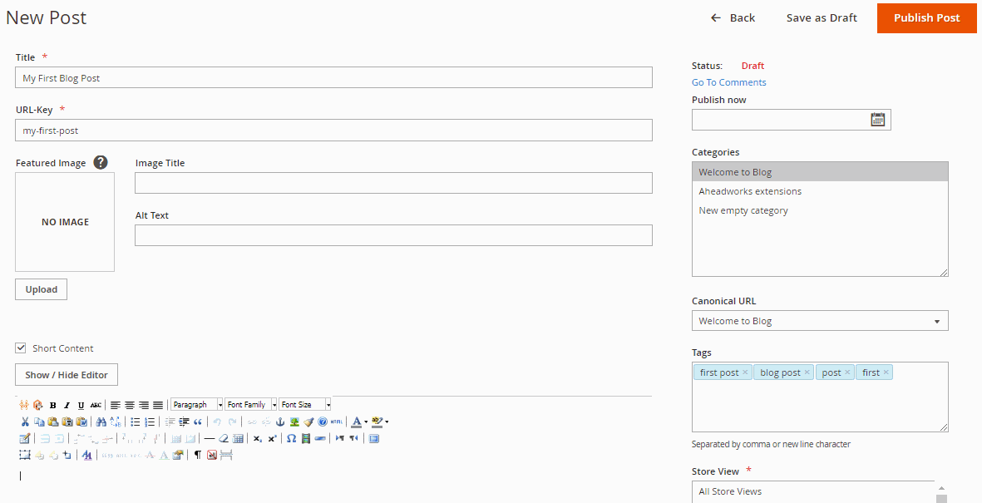Remove the 'blog post' tag
The width and height of the screenshot is (982, 503).
[807, 372]
